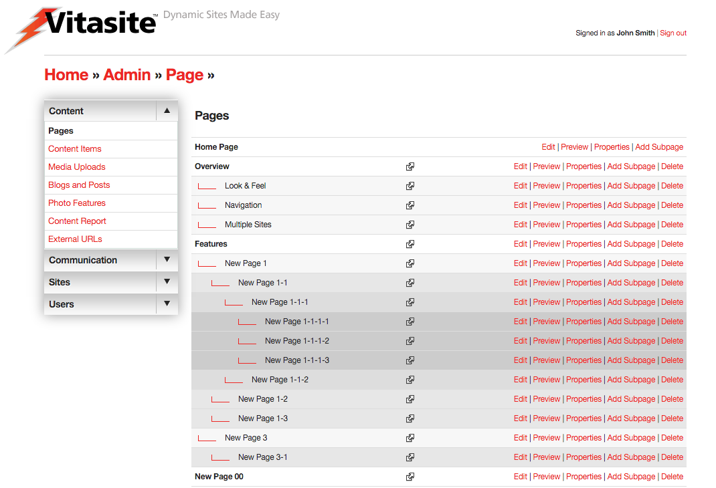Open Photo Features in sidebar

point(77,203)
